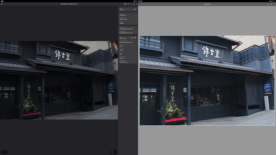Toggle the image properties sidebar button
Viewport: 276px width, 155px height.
[x=125, y=4]
